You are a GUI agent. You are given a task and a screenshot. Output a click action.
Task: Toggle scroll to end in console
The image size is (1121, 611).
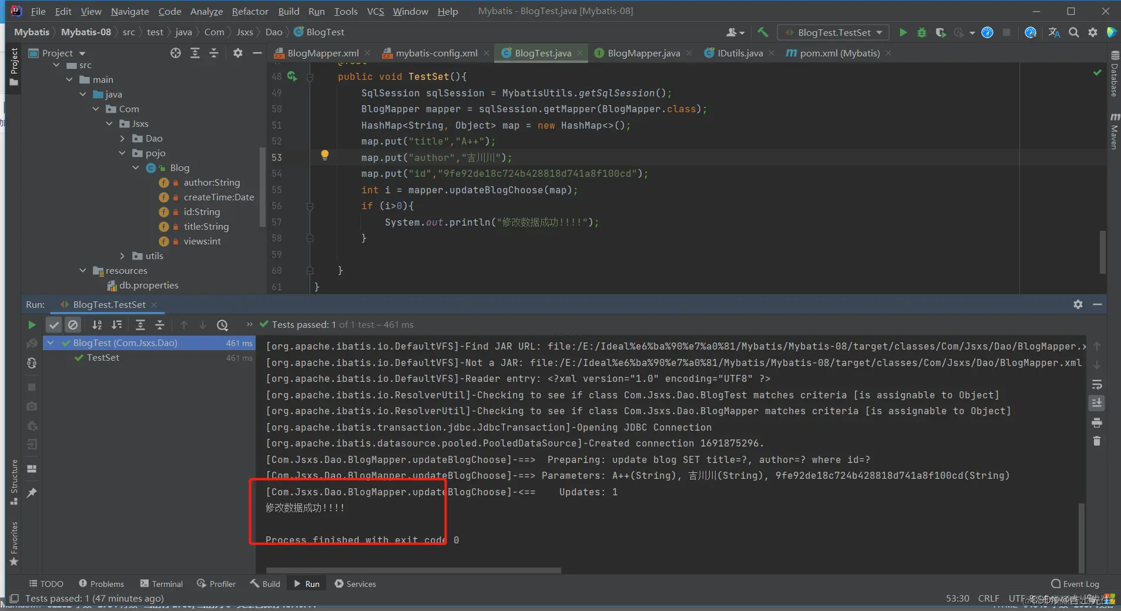click(1097, 403)
